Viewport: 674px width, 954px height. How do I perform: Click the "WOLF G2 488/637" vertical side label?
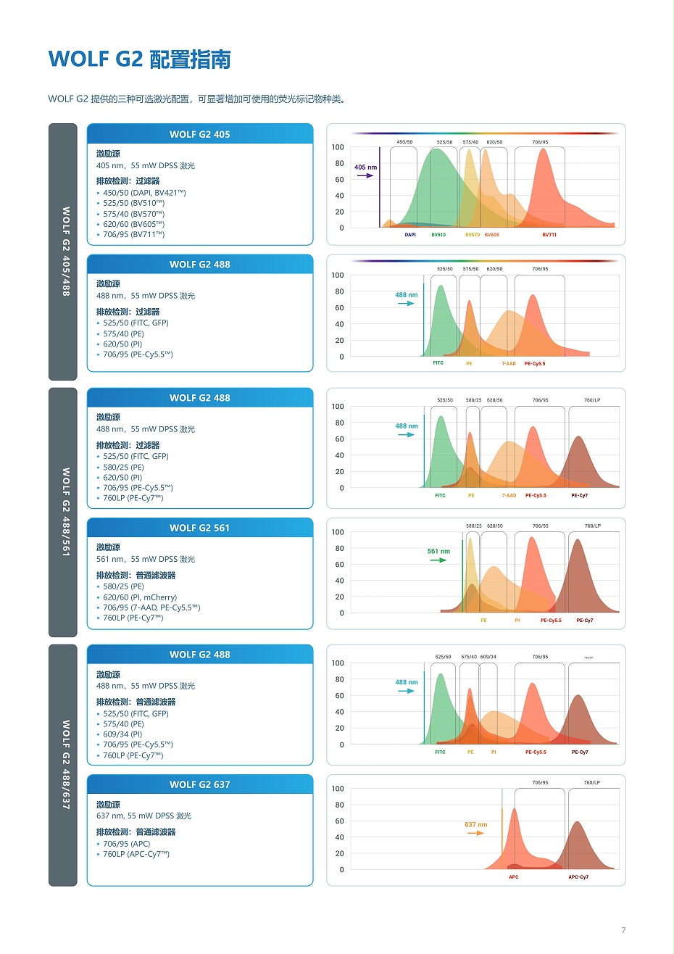click(x=63, y=765)
